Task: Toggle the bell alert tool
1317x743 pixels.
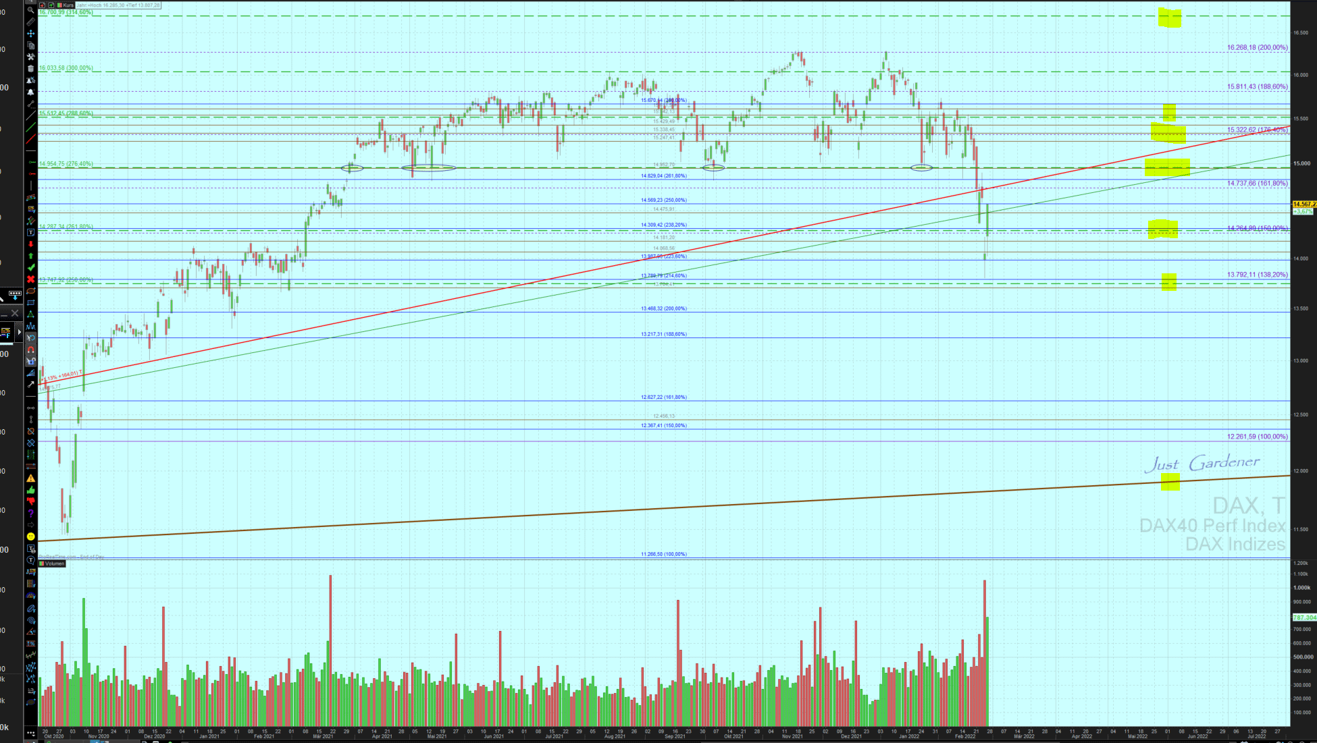Action: tap(30, 92)
